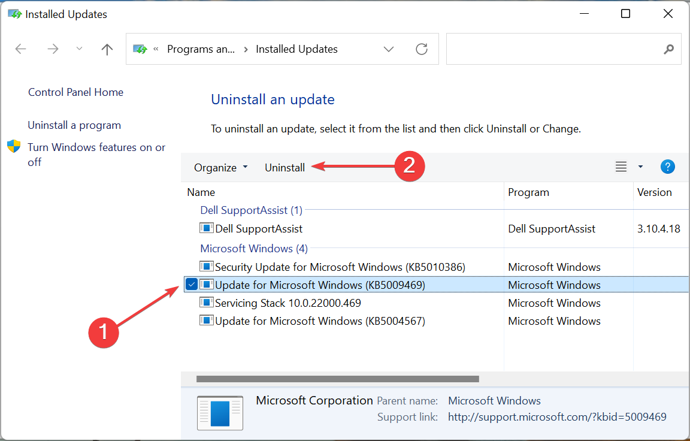Go up one folder level
This screenshot has height=441, width=690.
[107, 49]
